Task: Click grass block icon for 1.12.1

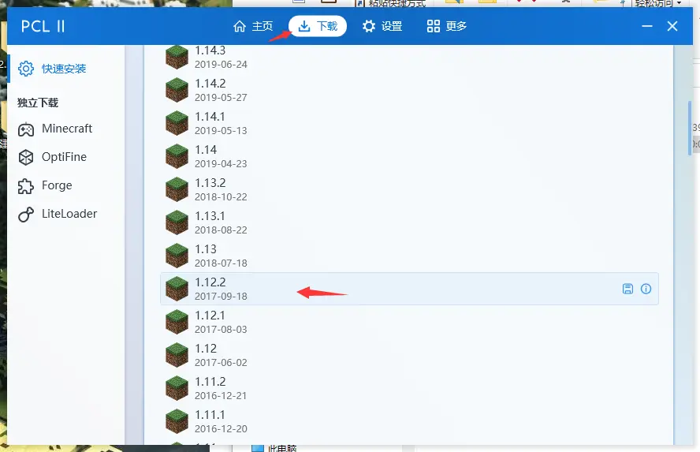Action: [x=177, y=322]
